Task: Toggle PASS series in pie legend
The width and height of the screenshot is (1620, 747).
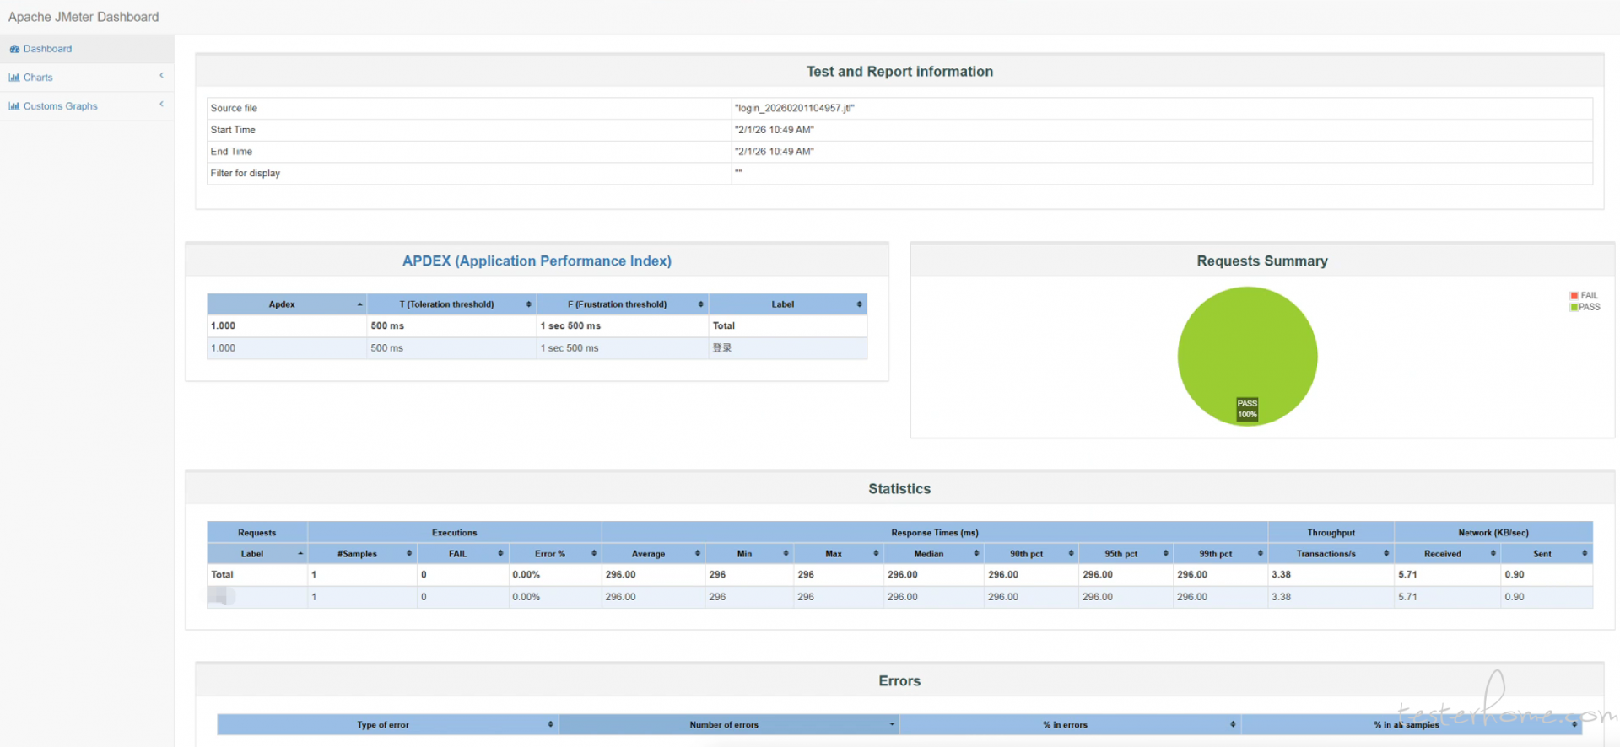Action: pos(1584,307)
